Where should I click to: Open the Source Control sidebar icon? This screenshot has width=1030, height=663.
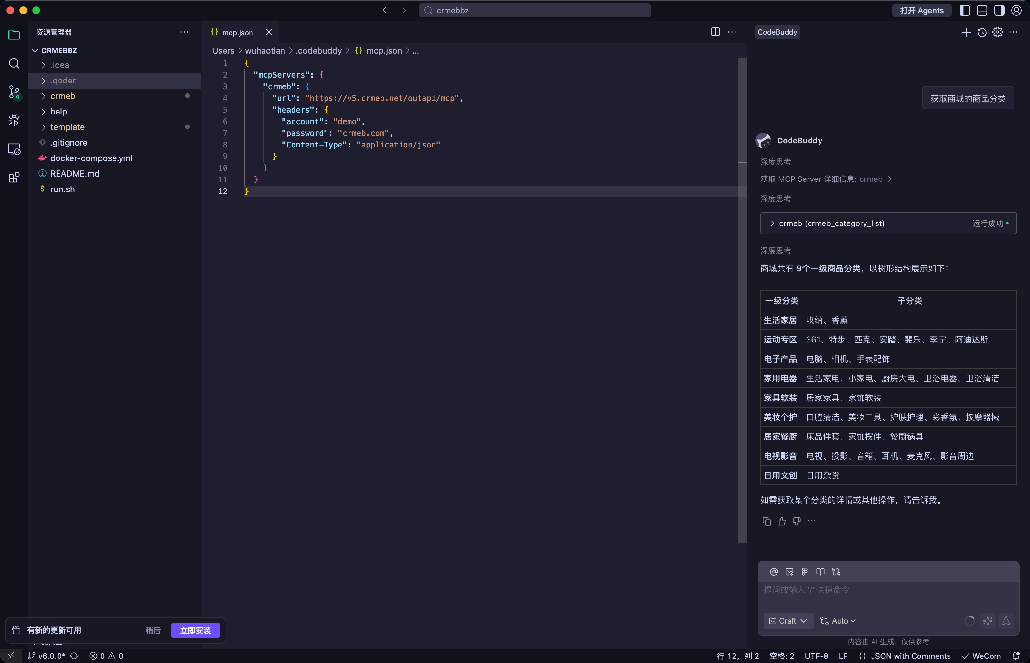click(14, 92)
